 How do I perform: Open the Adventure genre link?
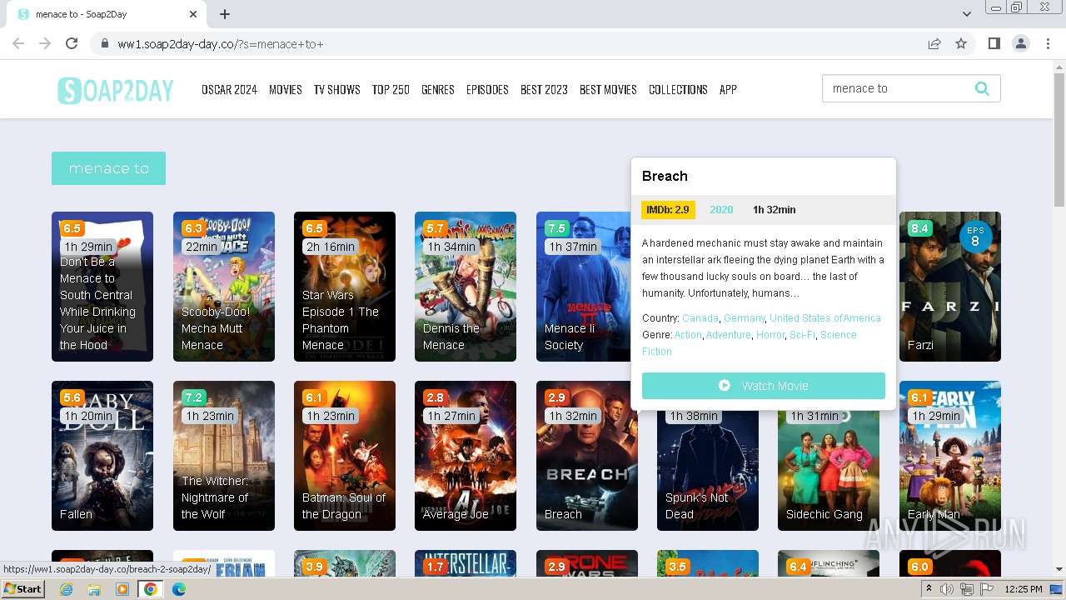click(x=729, y=334)
